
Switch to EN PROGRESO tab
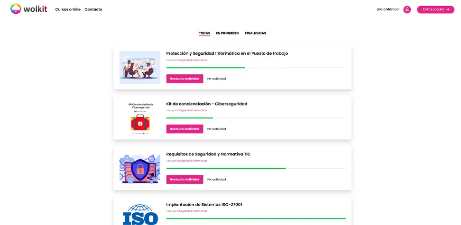click(227, 33)
